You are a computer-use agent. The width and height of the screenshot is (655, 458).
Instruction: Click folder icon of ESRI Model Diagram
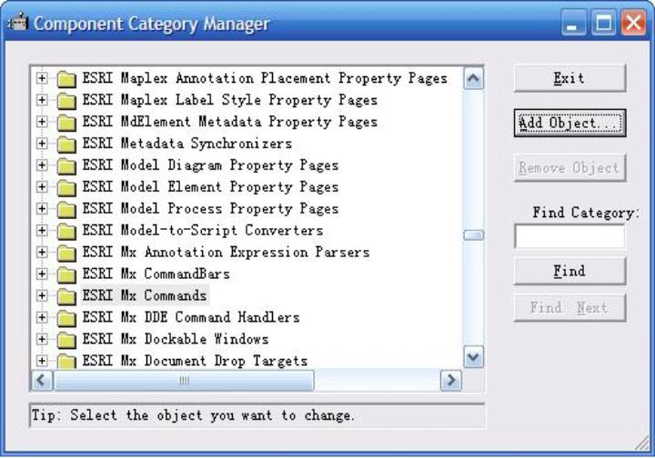(x=66, y=165)
